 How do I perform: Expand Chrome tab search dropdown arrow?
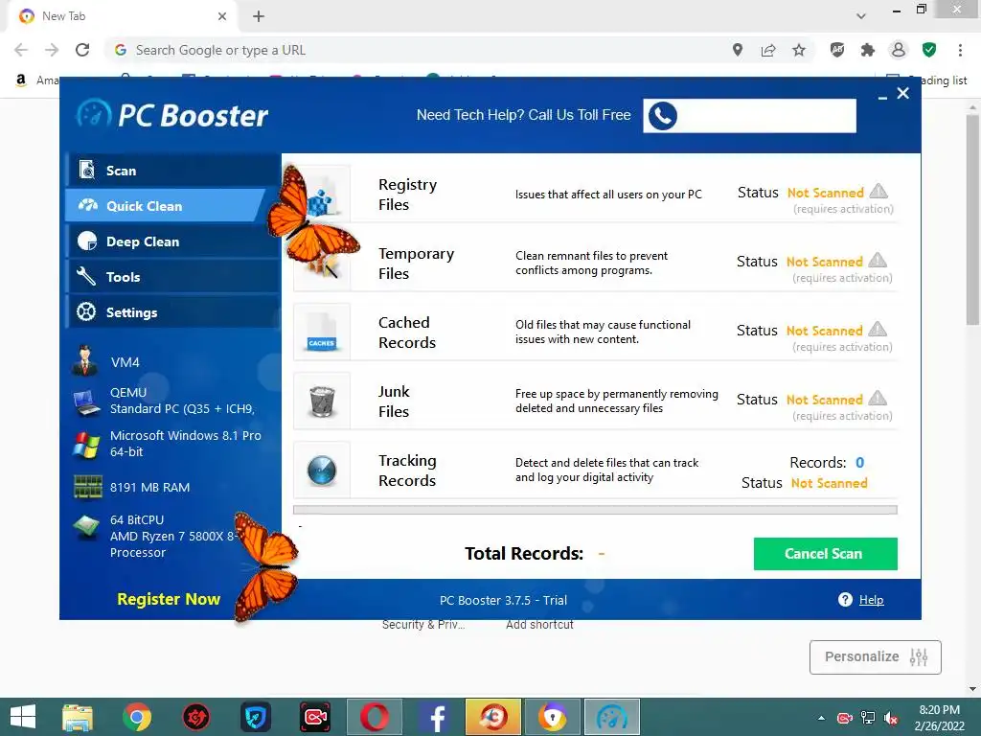pos(861,16)
